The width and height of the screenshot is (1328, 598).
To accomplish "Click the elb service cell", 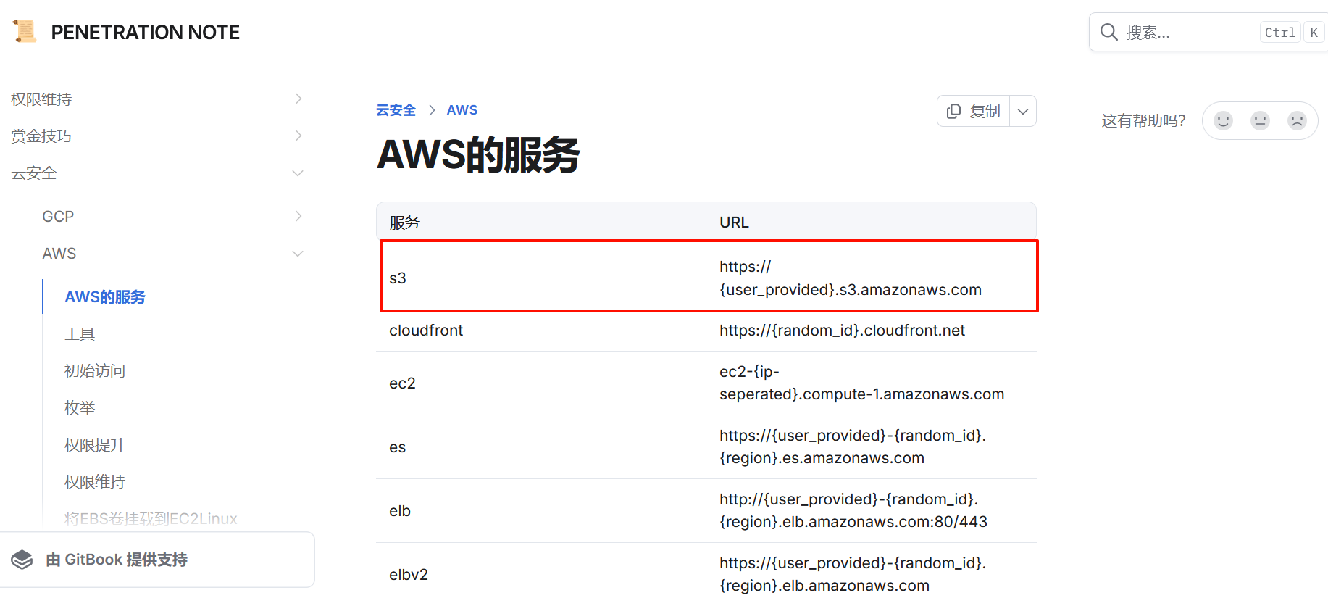I will pos(541,510).
